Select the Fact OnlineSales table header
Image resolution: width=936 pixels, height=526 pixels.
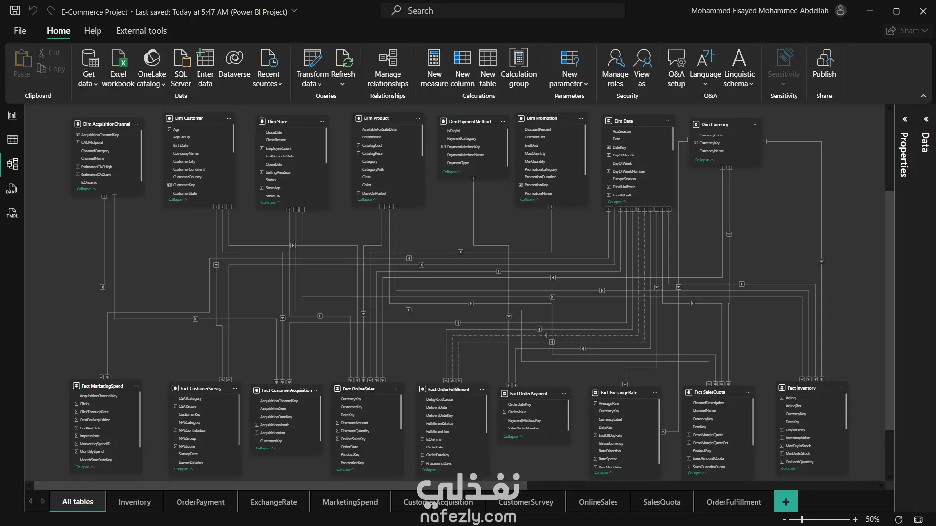367,389
